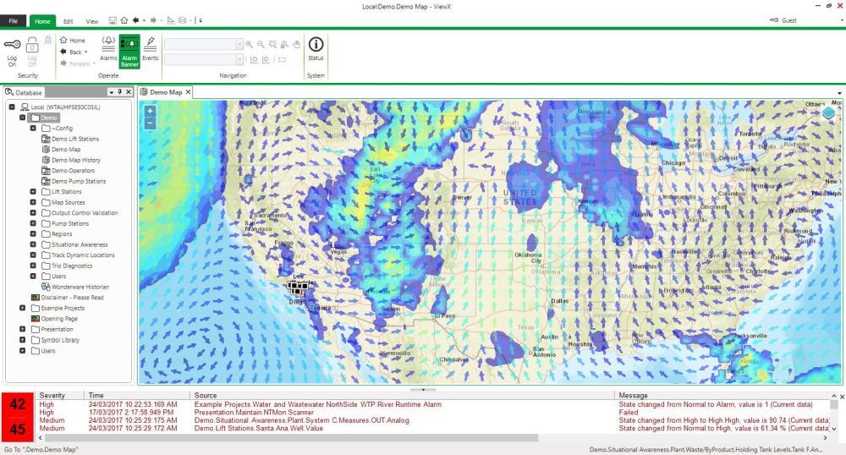
Task: Open the File menu
Action: click(13, 20)
